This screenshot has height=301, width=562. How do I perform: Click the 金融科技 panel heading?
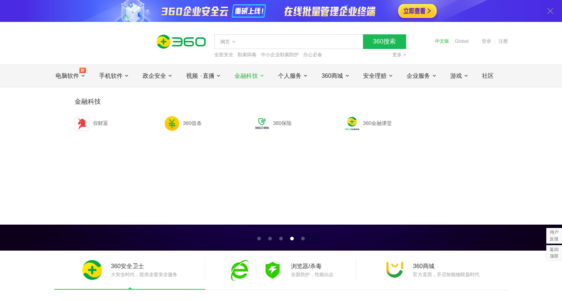pos(88,102)
